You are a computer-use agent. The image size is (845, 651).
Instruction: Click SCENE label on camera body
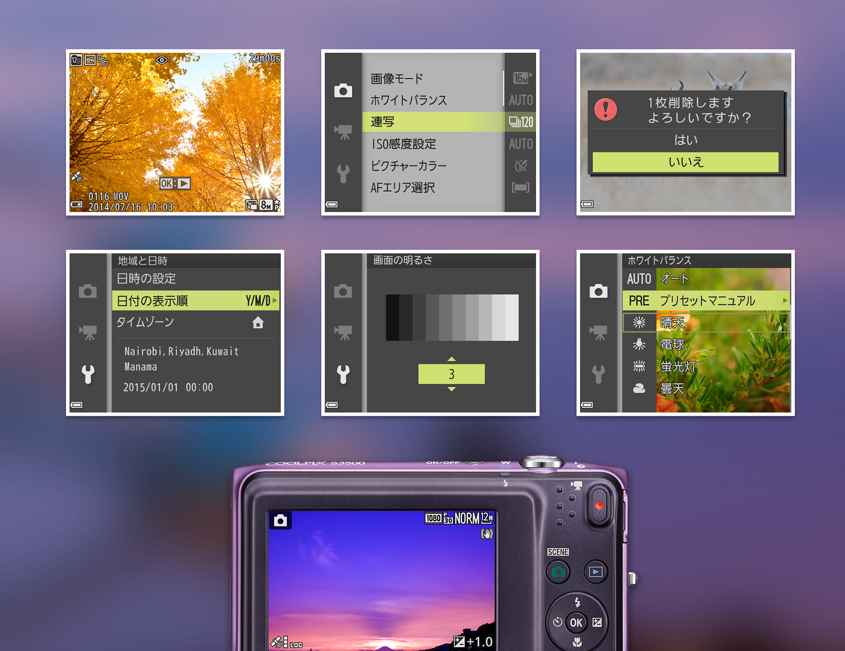point(558,552)
